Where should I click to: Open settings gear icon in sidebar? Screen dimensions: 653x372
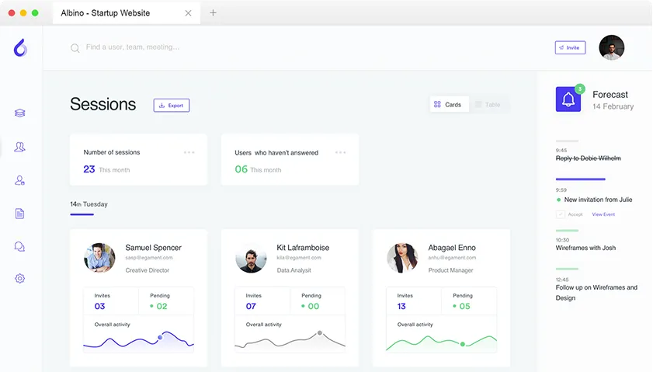coord(20,279)
